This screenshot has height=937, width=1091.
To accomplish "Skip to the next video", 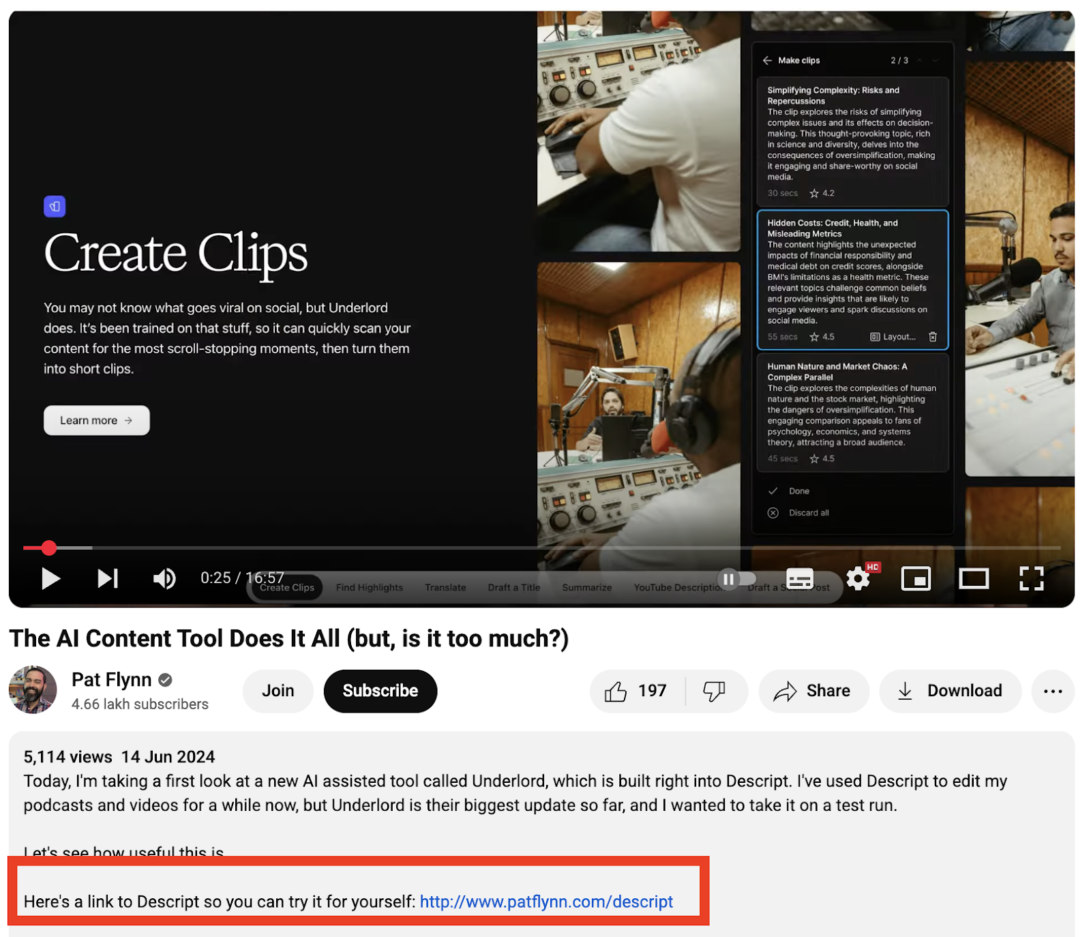I will tap(108, 579).
